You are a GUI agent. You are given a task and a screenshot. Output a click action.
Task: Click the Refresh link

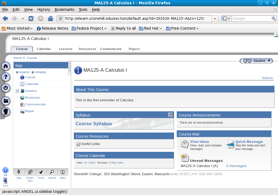click(x=267, y=78)
